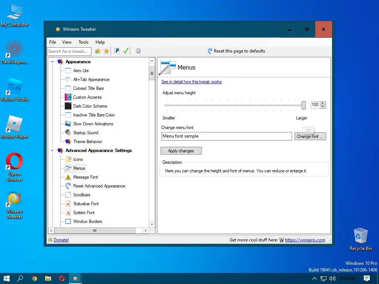Image resolution: width=379 pixels, height=284 pixels.
Task: Click the Custom Accents colorful icon
Action: [68, 97]
